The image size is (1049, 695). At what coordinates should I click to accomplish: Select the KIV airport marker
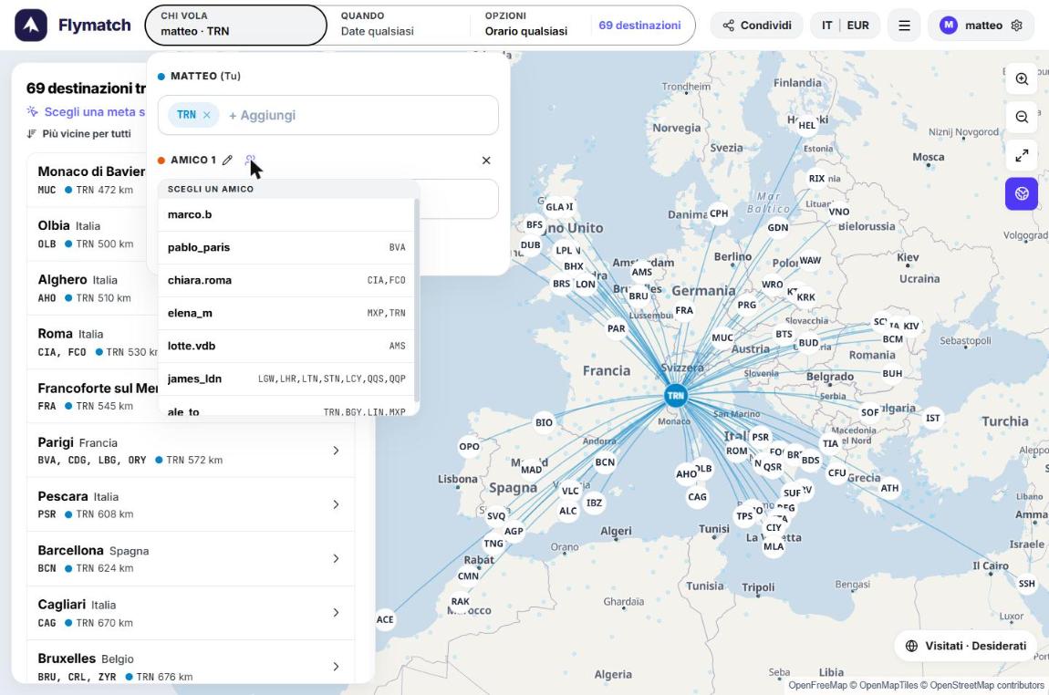910,326
